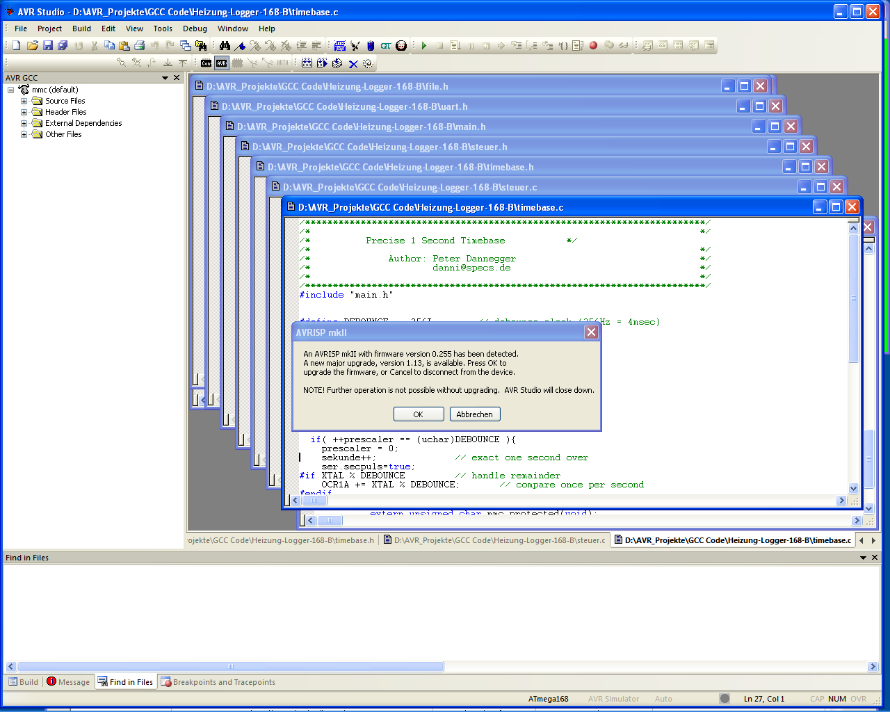Click the AVR programmer connect icon
Viewport: 890px width, 712px height.
point(221,63)
